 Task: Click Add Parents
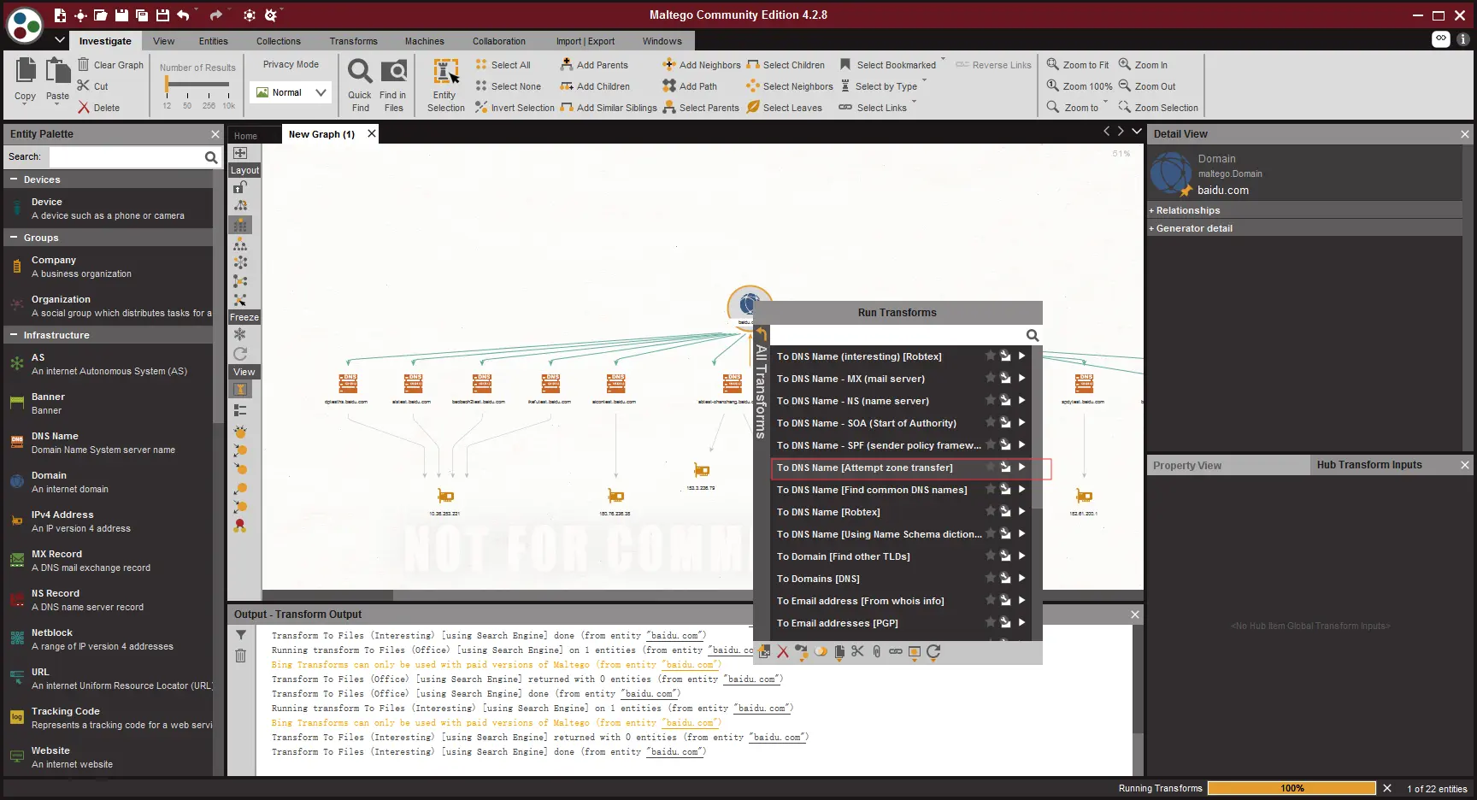coord(594,65)
